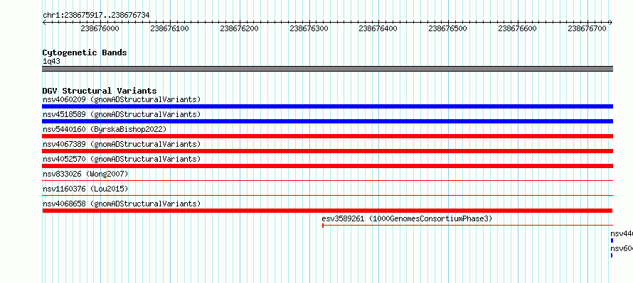This screenshot has height=283, width=633.
Task: Select the 1q43 band label
Action: [51, 61]
